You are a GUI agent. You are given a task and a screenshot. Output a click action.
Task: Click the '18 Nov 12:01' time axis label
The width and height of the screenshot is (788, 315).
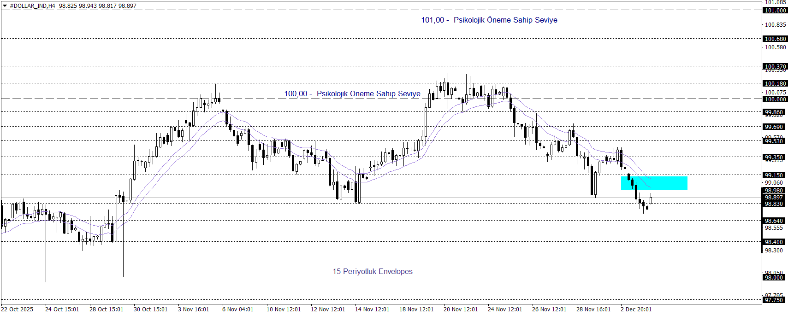pyautogui.click(x=416, y=309)
